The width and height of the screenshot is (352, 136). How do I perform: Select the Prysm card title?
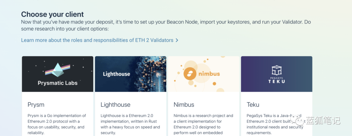[36, 105]
